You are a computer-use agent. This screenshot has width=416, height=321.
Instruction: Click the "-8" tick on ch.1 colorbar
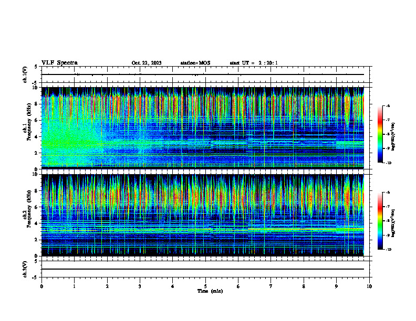click(x=388, y=134)
